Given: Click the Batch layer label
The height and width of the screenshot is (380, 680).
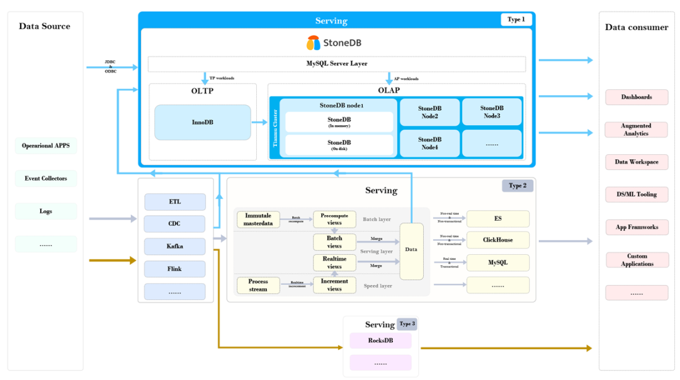Looking at the screenshot, I should coord(377,219).
